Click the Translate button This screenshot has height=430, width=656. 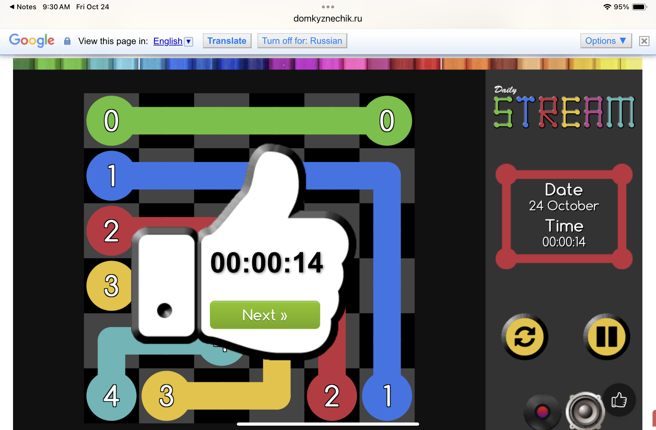coord(227,41)
